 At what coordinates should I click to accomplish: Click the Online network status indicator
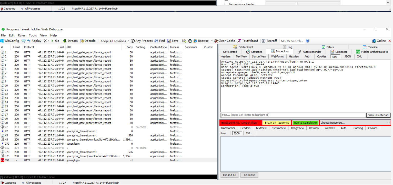(379, 41)
